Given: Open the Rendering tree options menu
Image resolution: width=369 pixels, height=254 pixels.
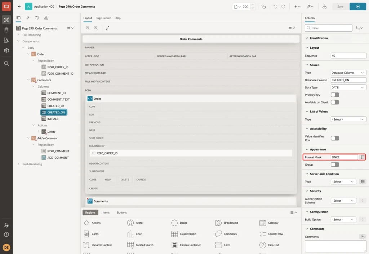Looking at the screenshot, I should point(70,28).
